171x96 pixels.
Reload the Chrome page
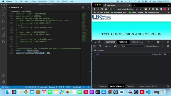click(102, 9)
